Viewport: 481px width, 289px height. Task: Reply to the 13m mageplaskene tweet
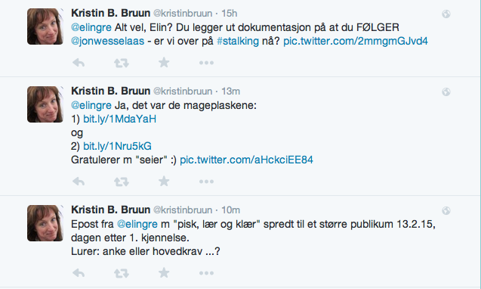pos(79,182)
